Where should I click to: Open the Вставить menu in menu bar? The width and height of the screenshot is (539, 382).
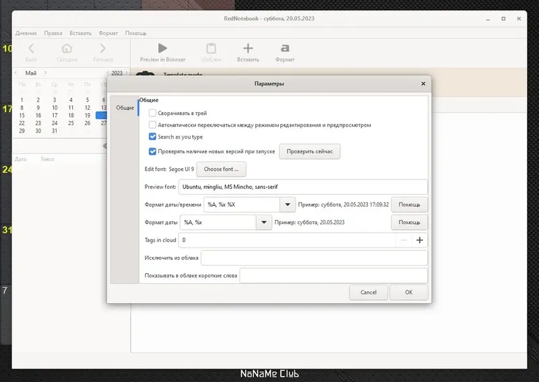(80, 33)
